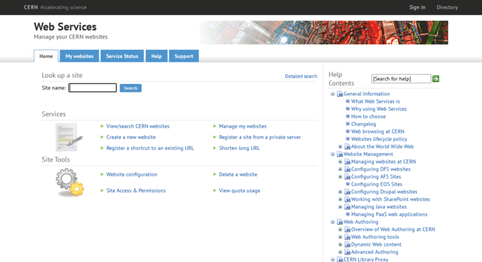Screen dimensions: 482x262
Task: Select the Home tab
Action: point(46,56)
